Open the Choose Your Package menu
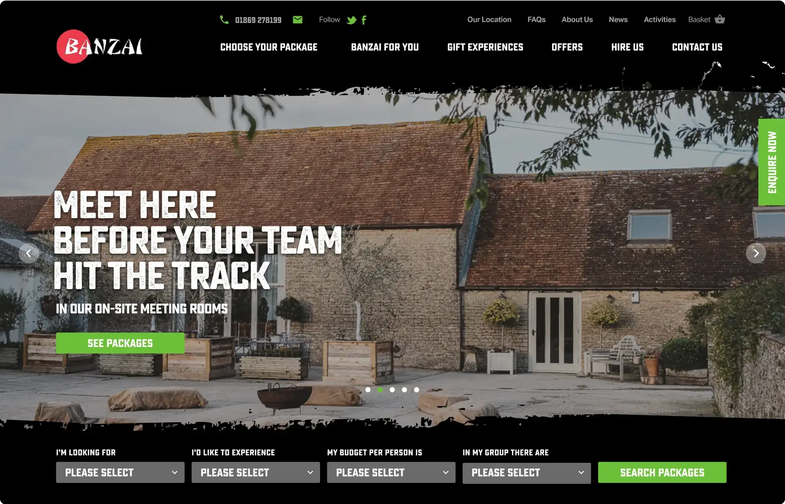This screenshot has width=785, height=504. click(x=269, y=47)
